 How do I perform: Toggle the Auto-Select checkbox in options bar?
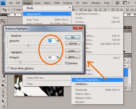(x=14, y=10)
